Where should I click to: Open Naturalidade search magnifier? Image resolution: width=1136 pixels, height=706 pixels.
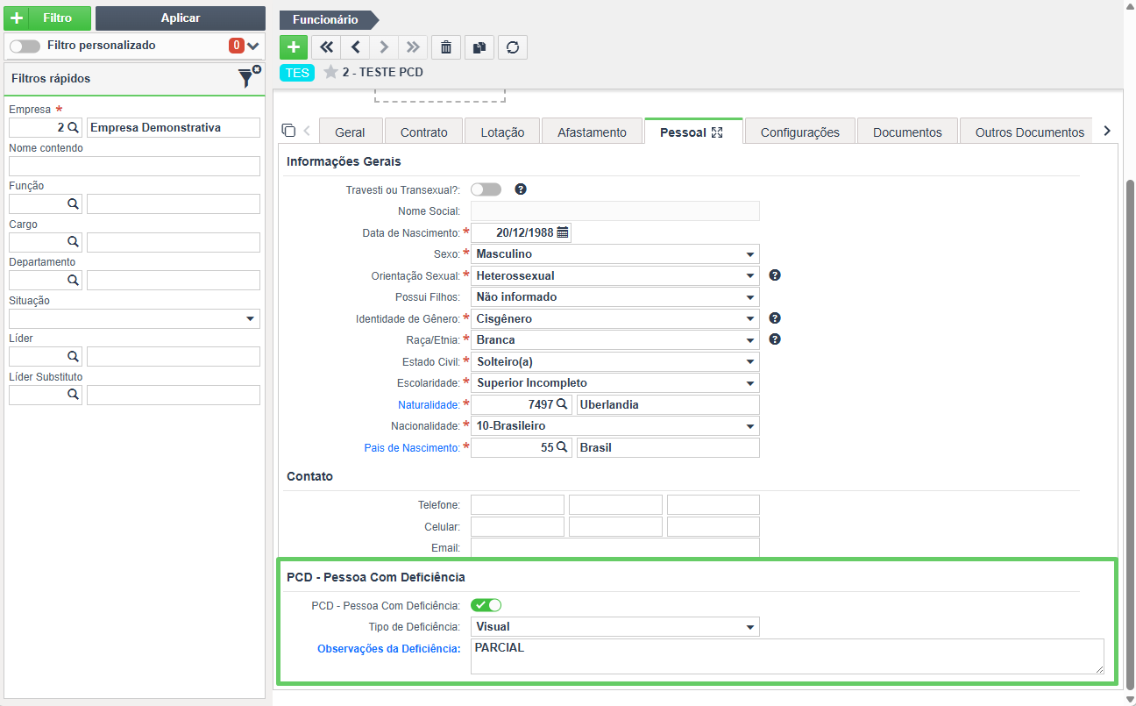click(562, 404)
